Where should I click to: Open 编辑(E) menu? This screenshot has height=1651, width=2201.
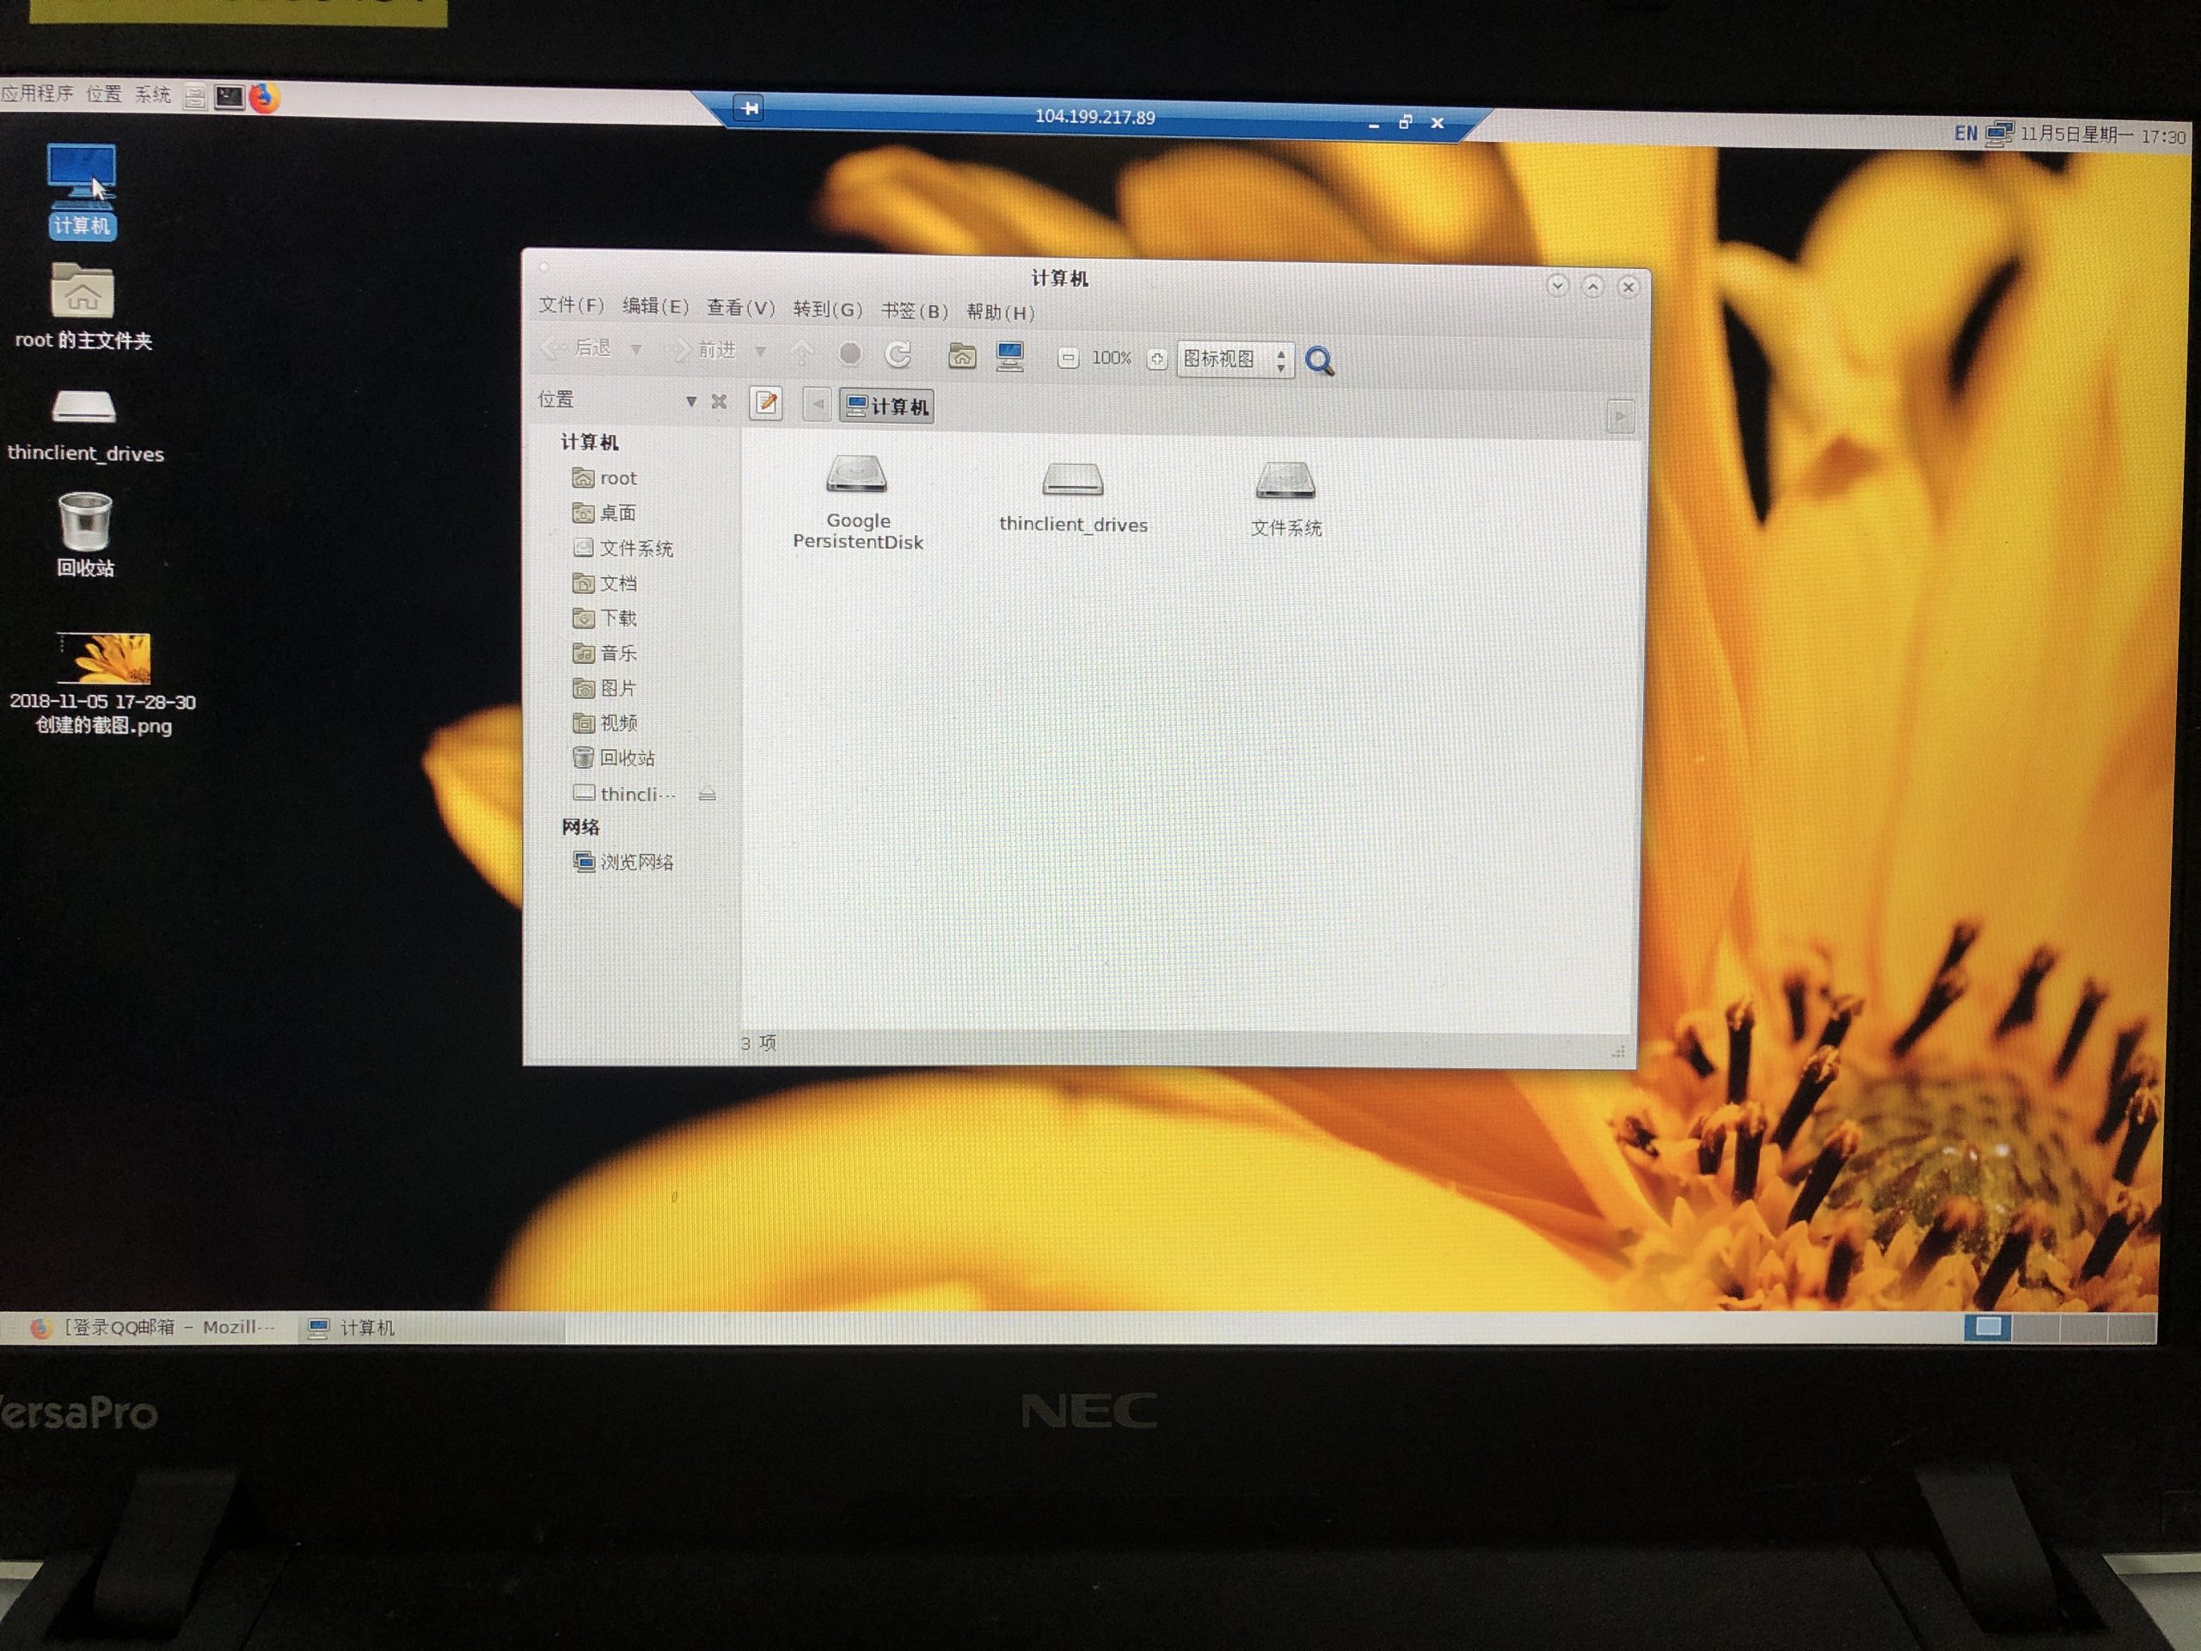[x=655, y=306]
